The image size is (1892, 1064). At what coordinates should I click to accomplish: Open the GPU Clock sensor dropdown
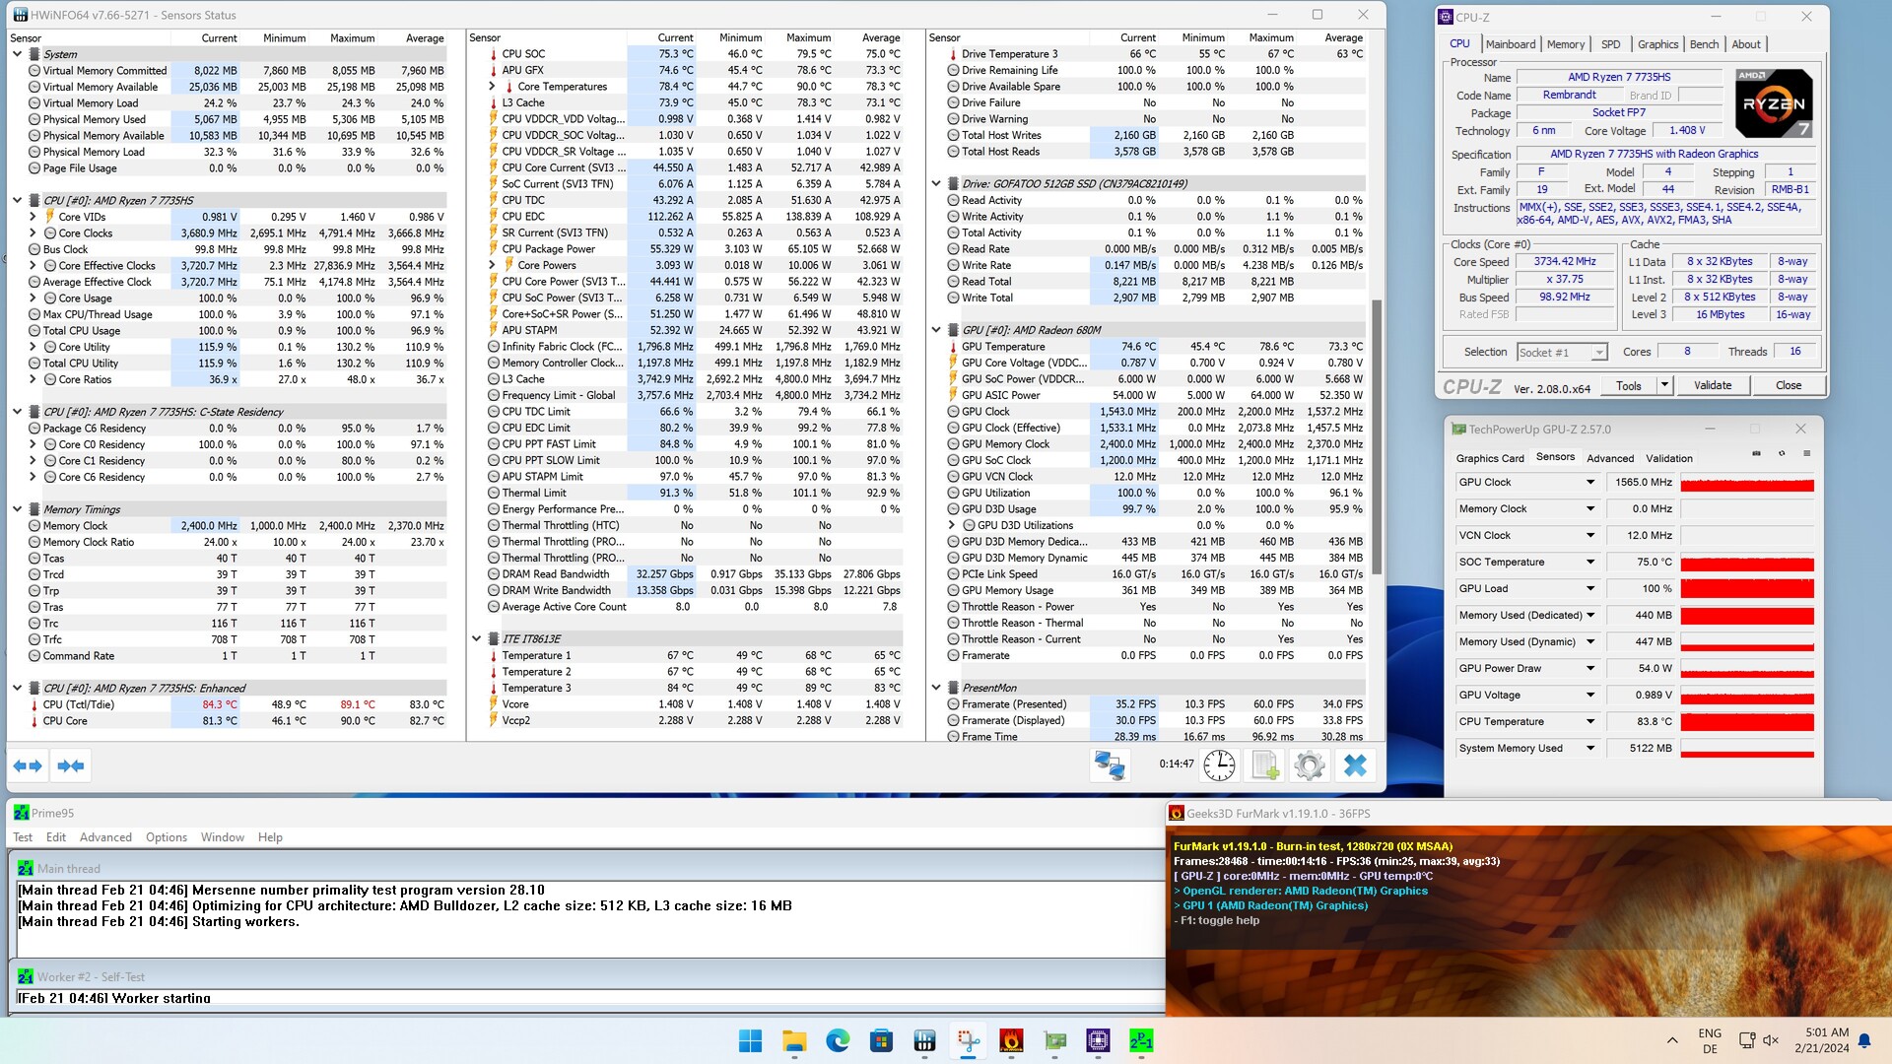(1589, 483)
